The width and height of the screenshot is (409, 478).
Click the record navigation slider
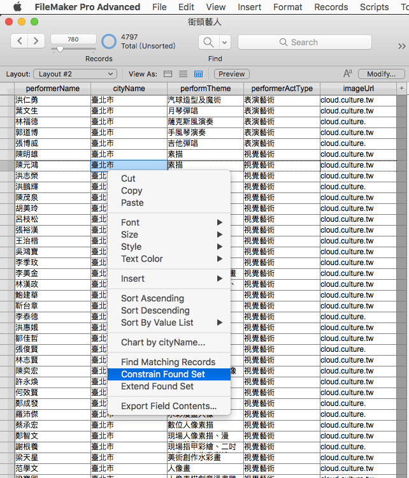pos(61,49)
